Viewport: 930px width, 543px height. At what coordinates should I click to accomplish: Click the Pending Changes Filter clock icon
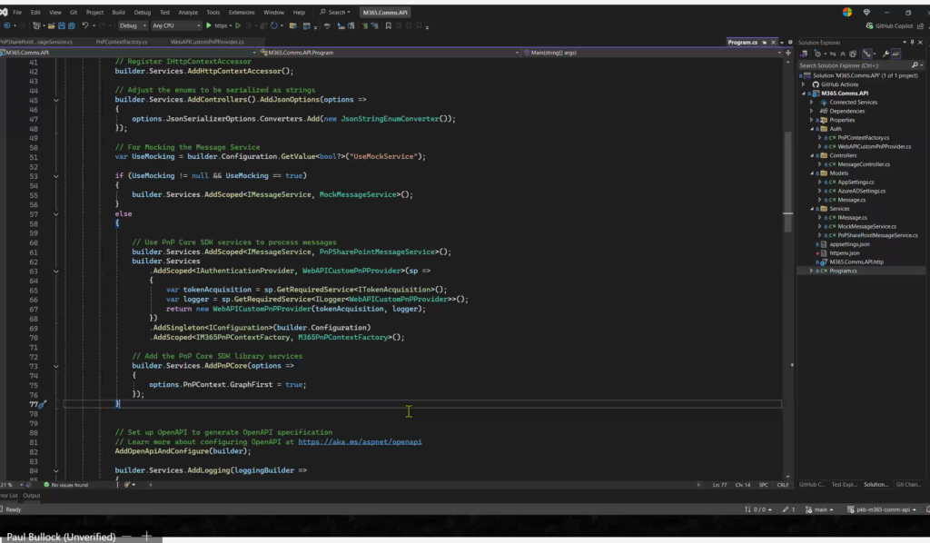pos(818,54)
